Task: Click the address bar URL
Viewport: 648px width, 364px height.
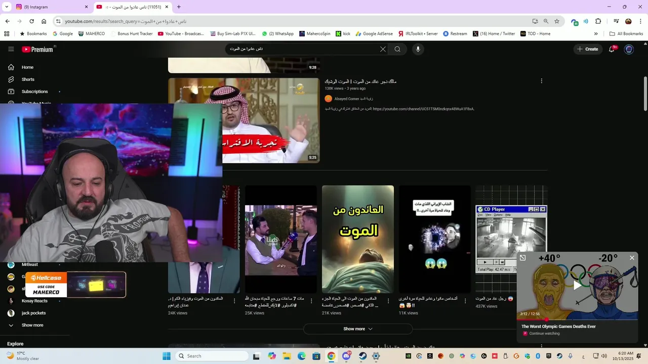Action: tap(126, 21)
